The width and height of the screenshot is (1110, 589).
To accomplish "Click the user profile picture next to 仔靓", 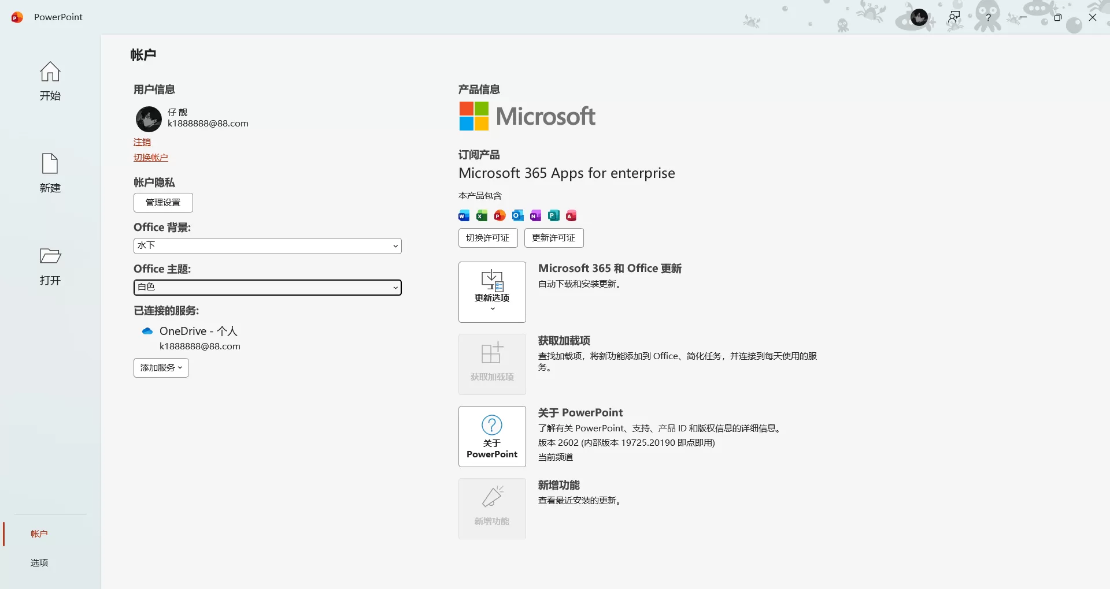I will 149,119.
